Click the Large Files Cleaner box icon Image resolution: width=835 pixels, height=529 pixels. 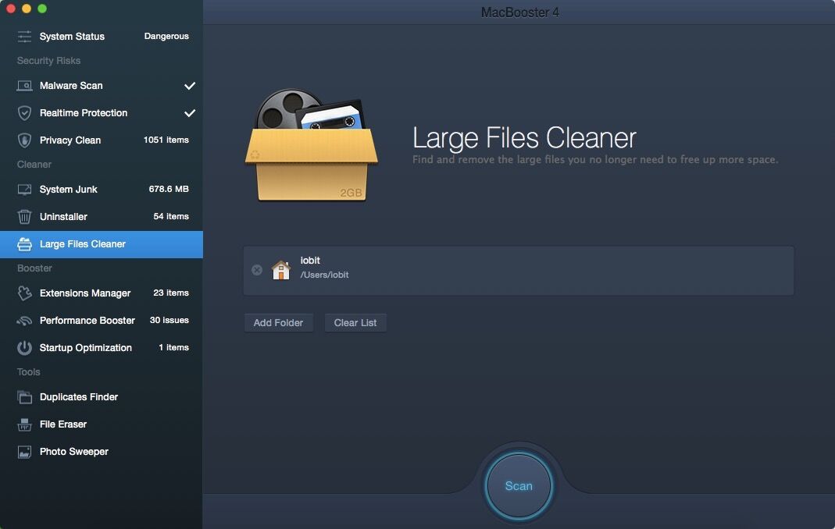[24, 244]
